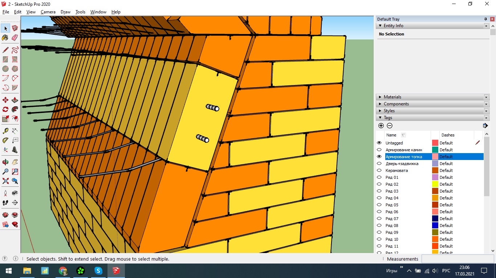Screen dimensions: 496x278
Task: Open the Tools menu
Action: pos(80,12)
